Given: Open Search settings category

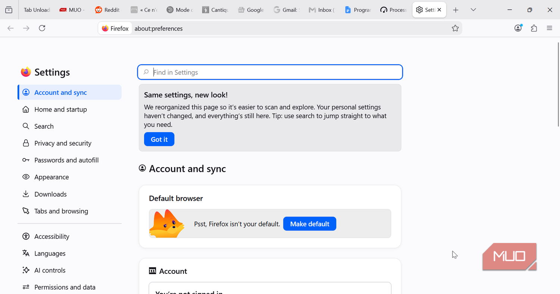Looking at the screenshot, I should 69,126.
